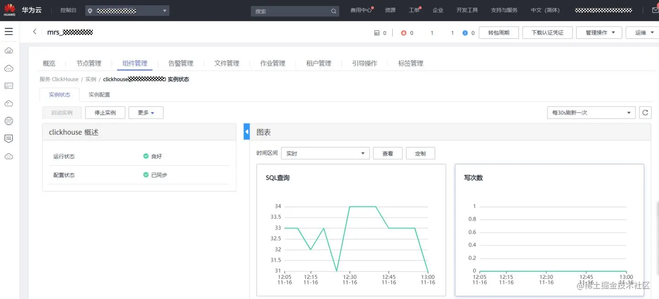Open 费用中心 in the top bar
This screenshot has height=299, width=659.
tap(361, 10)
